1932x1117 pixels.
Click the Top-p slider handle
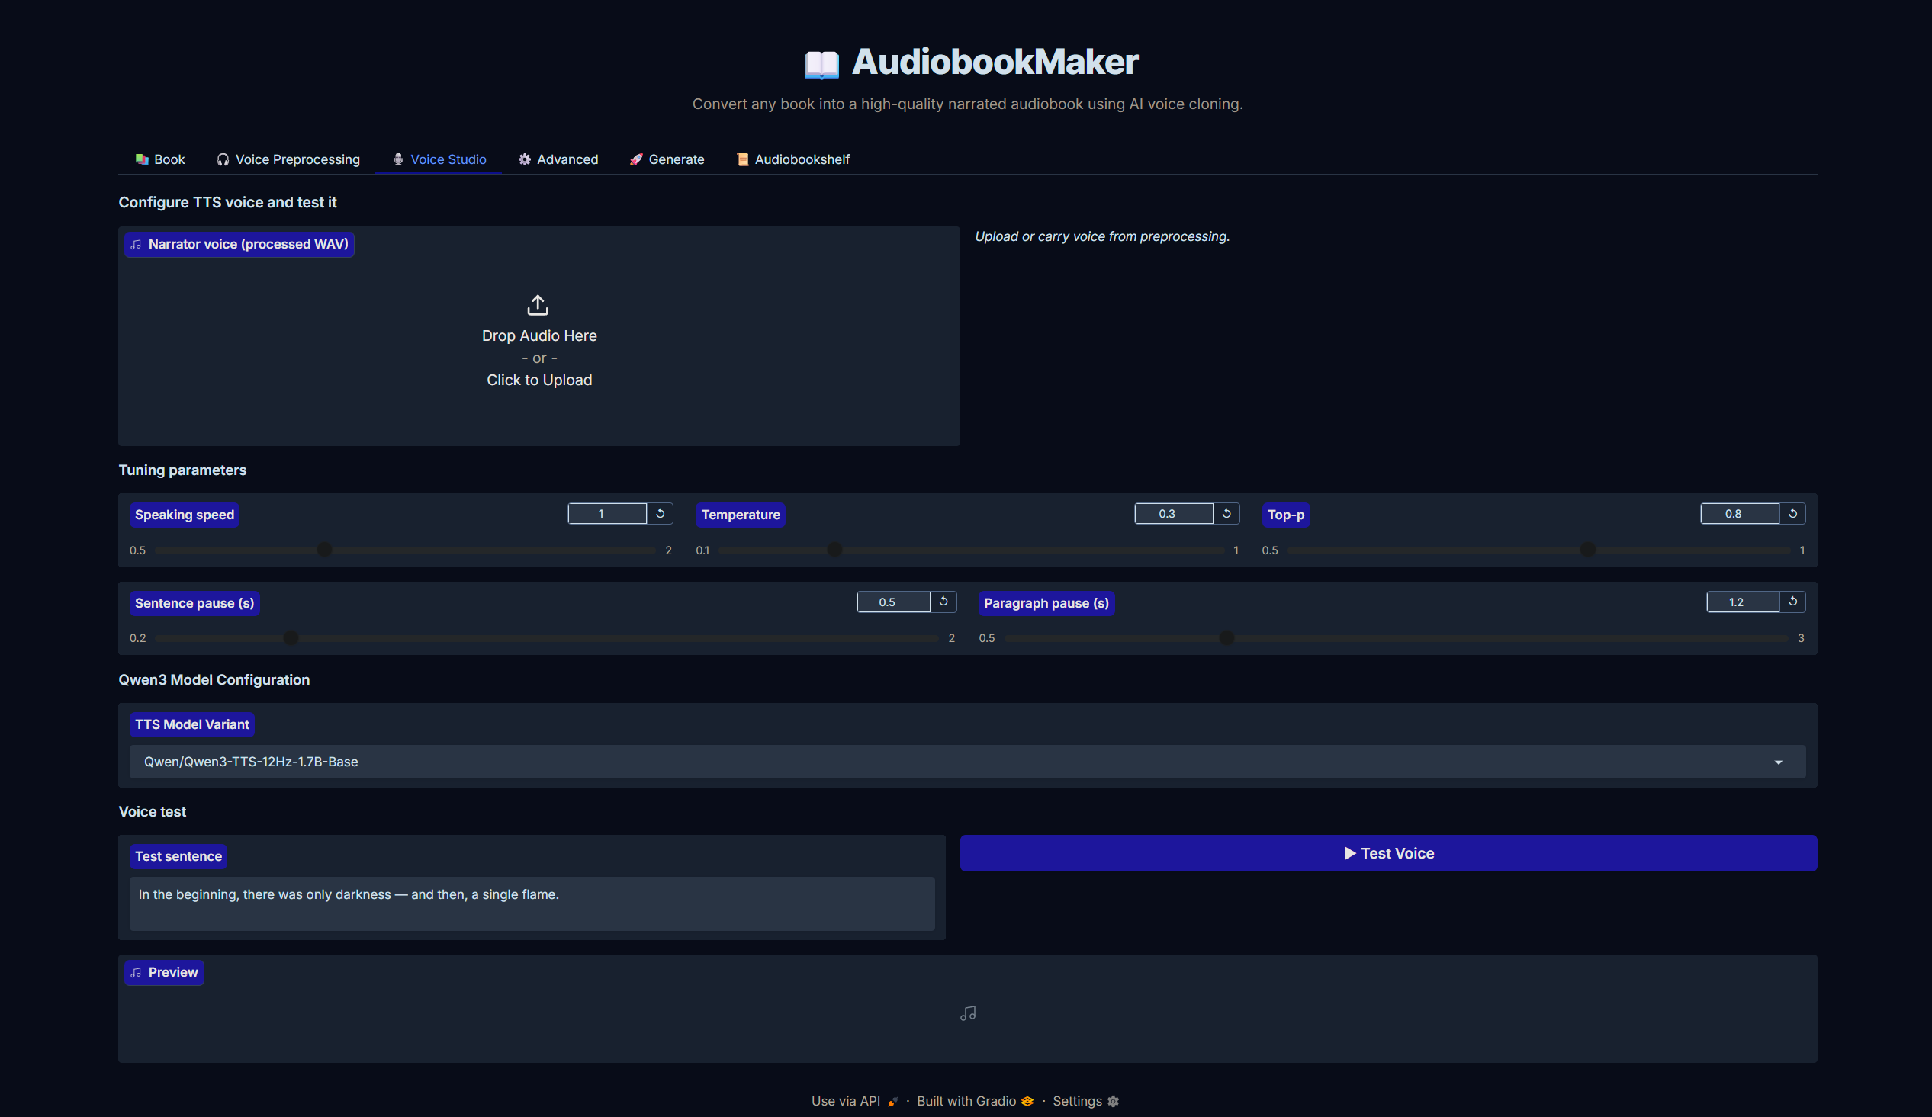1588,550
